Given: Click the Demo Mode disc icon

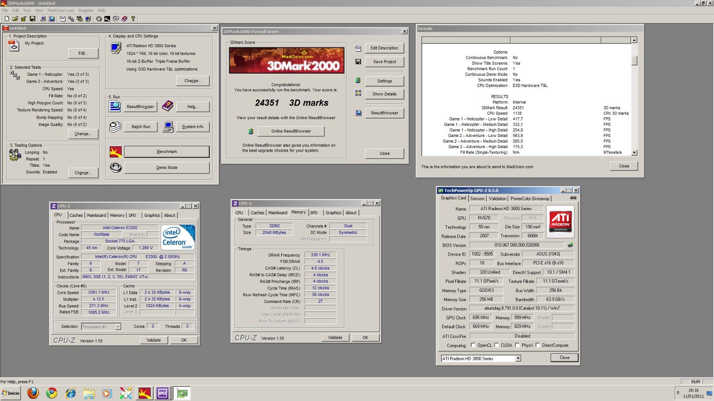Looking at the screenshot, I should click(116, 168).
